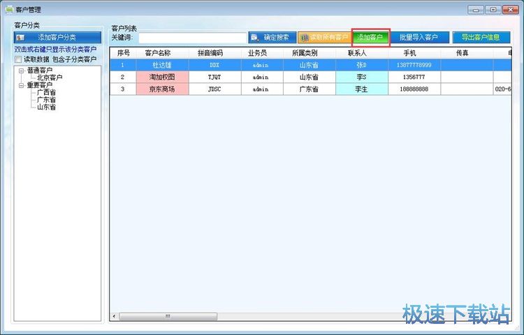Image resolution: width=524 pixels, height=335 pixels.
Task: Select 重要客户 tree label
Action: coord(40,85)
